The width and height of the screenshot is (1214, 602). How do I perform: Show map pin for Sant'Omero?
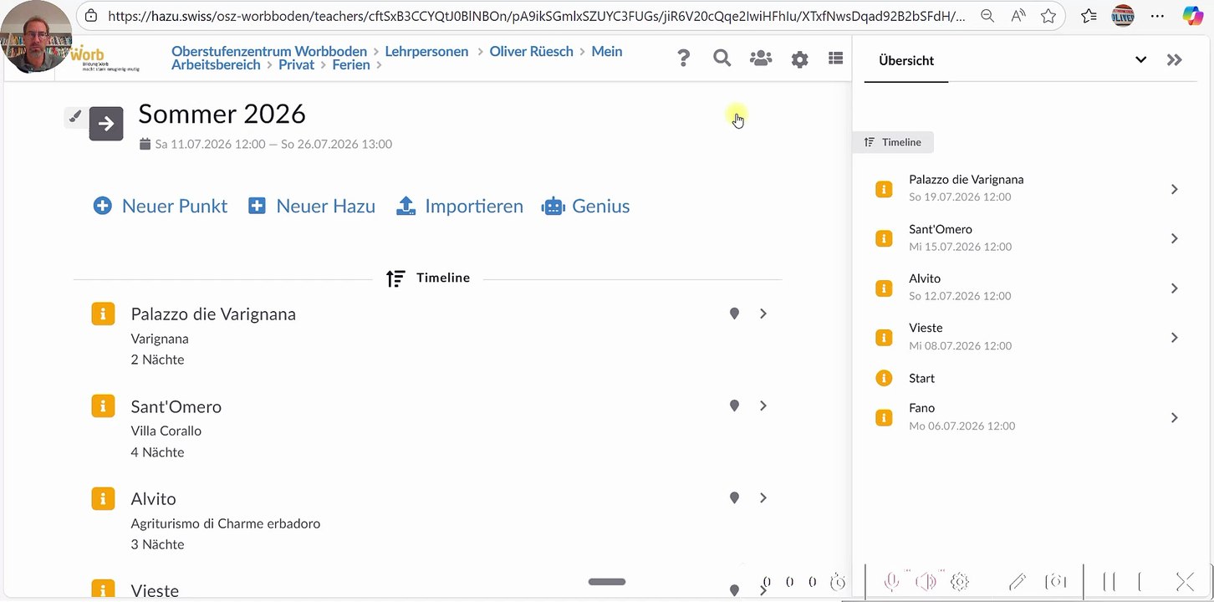pyautogui.click(x=734, y=406)
